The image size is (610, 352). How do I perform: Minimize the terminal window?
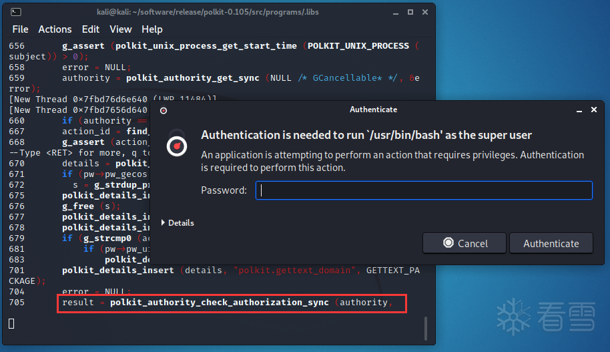click(396, 13)
